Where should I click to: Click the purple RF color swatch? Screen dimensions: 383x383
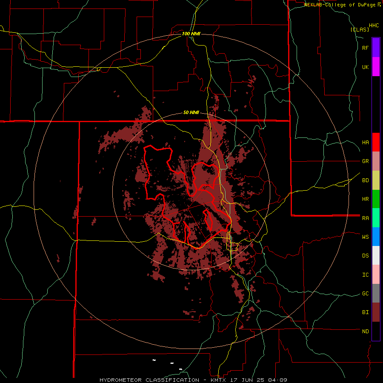click(376, 48)
